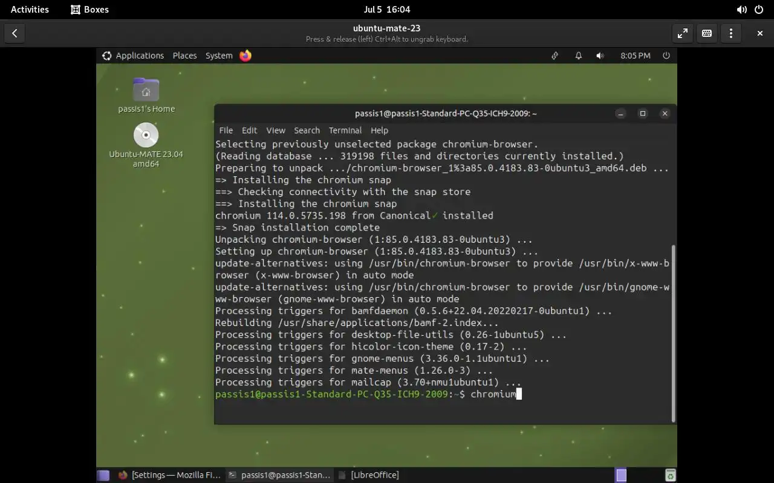Open the terminal Search menu
The width and height of the screenshot is (774, 483).
tap(307, 130)
